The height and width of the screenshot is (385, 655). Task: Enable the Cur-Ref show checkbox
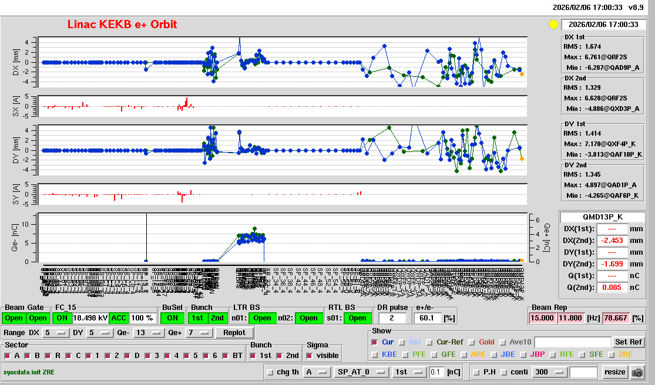point(431,342)
